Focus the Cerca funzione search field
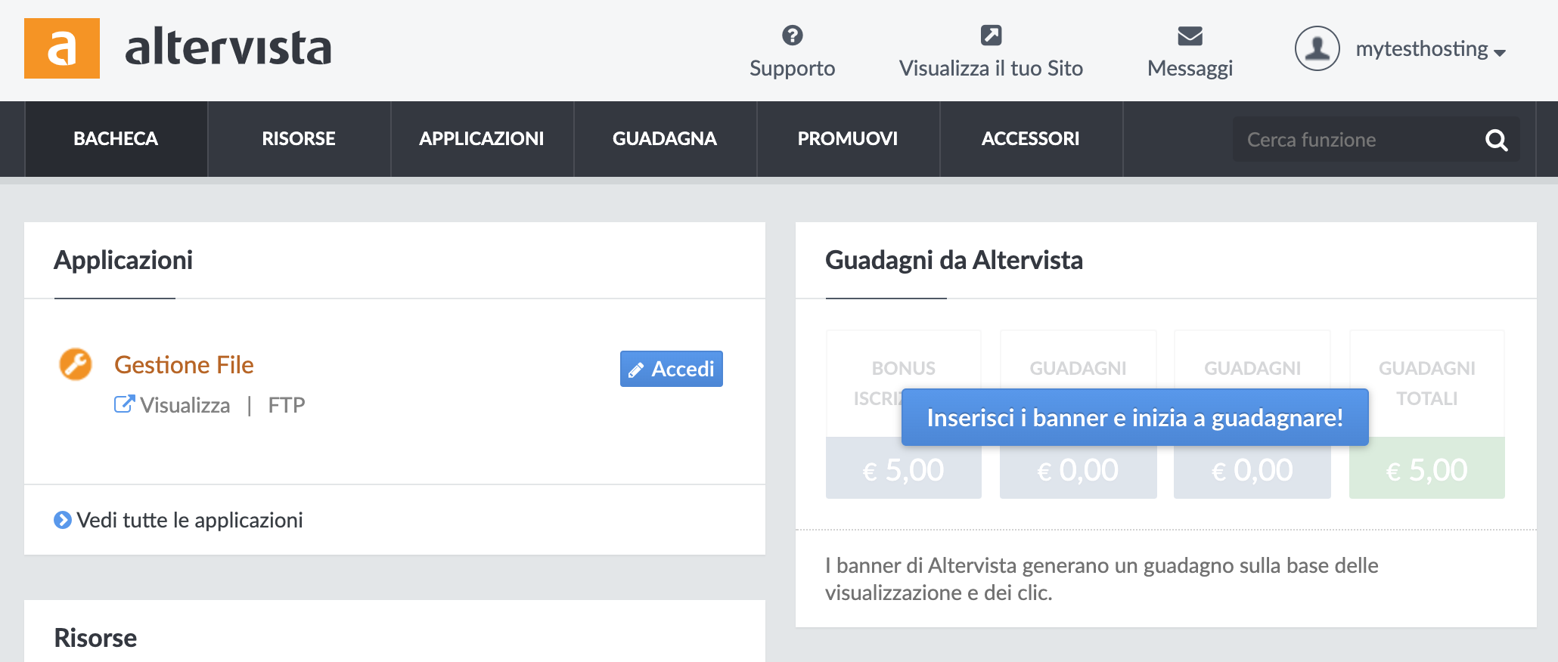Image resolution: width=1558 pixels, height=662 pixels. (1358, 140)
